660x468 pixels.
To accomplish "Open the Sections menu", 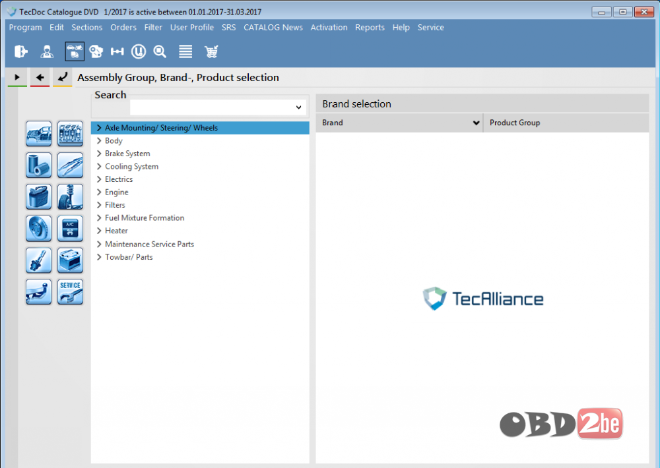I will pos(86,27).
